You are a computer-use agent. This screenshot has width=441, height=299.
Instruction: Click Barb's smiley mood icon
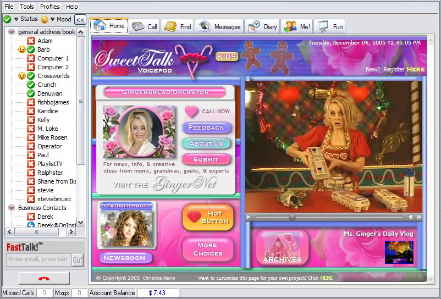[x=22, y=49]
